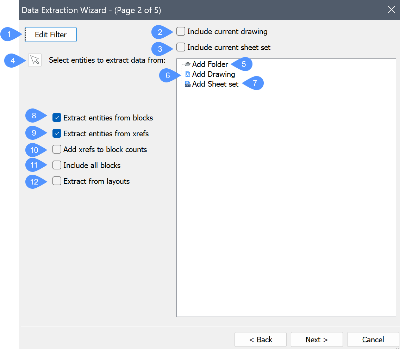Select the Add Folder tree entry
This screenshot has width=400, height=349.
[x=210, y=64]
